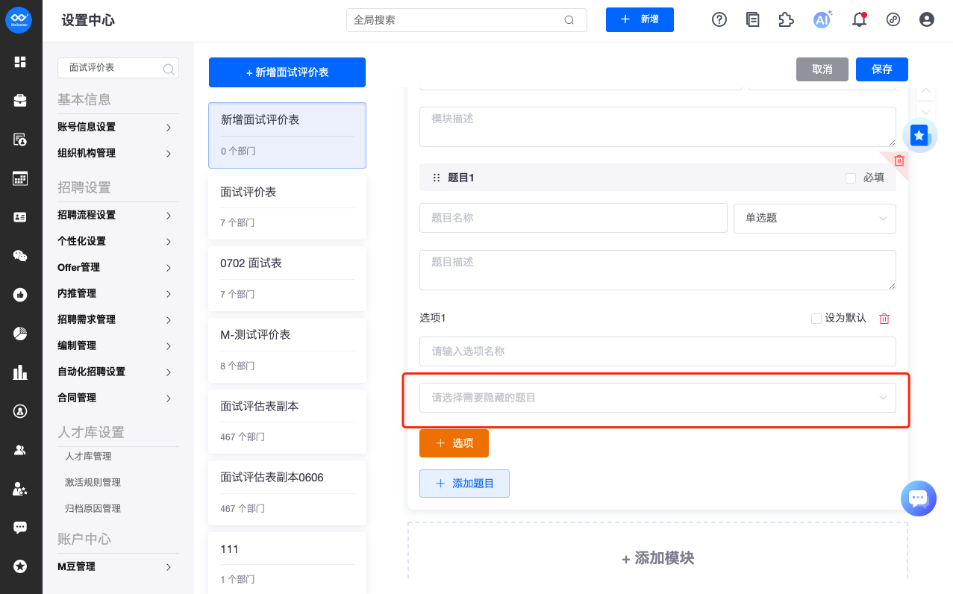
Task: Expand 账号信息设置 in settings menu
Action: coord(118,127)
